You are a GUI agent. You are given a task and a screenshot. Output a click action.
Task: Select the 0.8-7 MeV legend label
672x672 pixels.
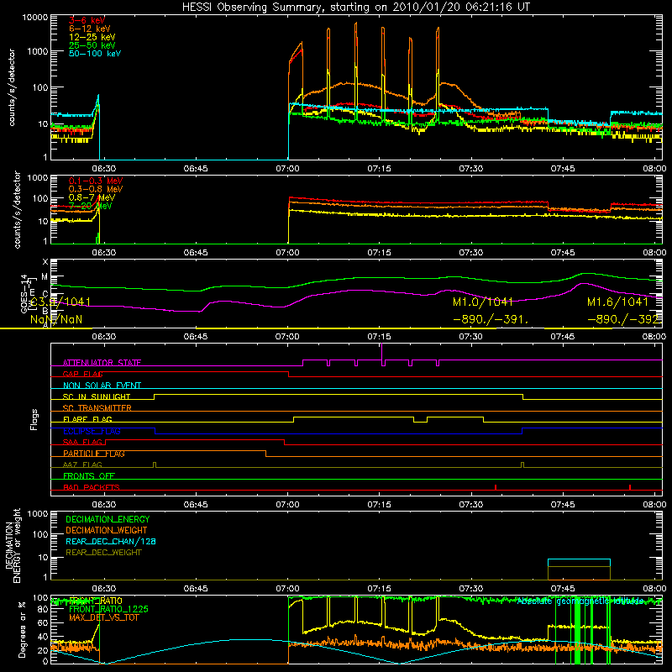(x=92, y=197)
